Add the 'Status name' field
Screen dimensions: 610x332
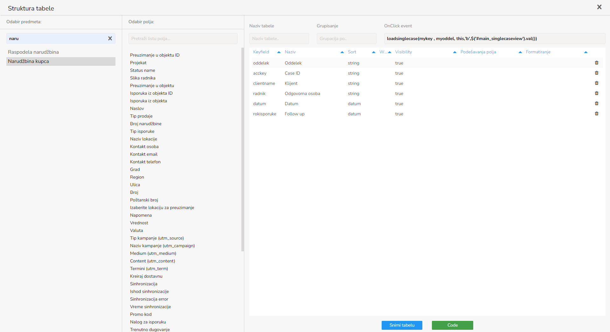tap(142, 71)
